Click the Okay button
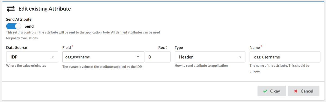326x102 pixels. tap(272, 91)
